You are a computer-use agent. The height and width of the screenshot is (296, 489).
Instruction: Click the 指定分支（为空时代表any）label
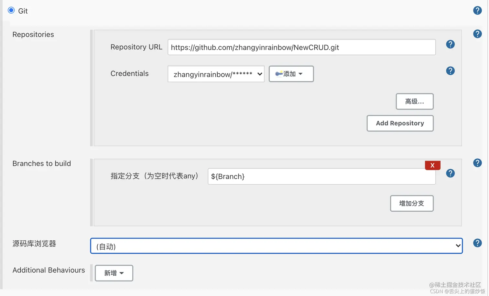click(x=155, y=176)
